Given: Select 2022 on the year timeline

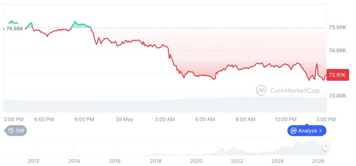Looking at the screenshot, I should [x=237, y=161].
